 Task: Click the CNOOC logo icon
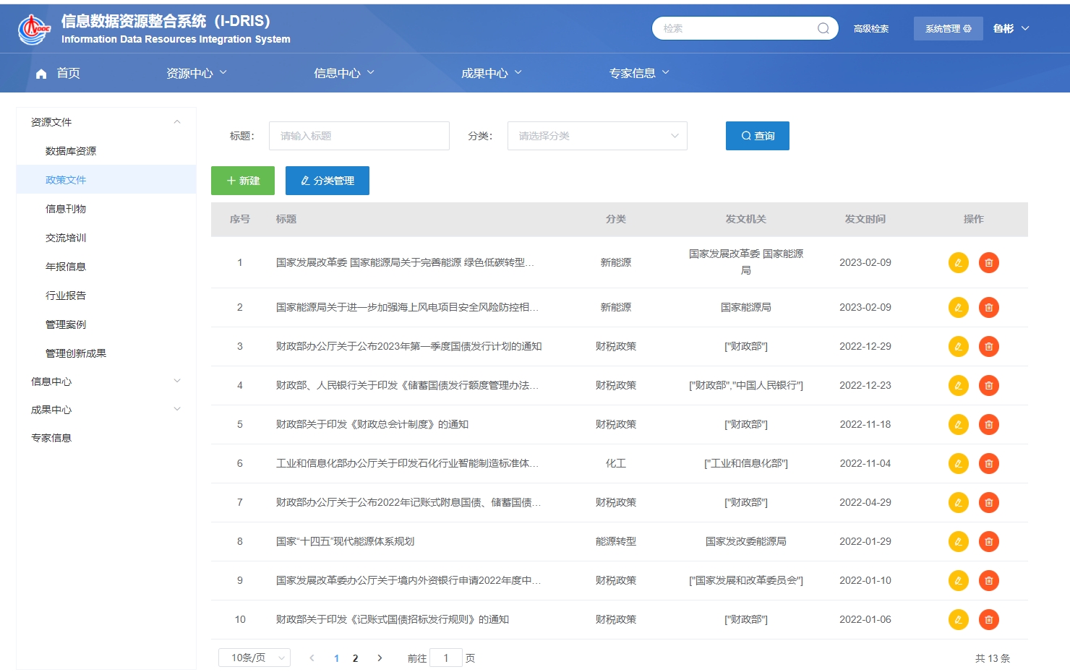coord(34,29)
